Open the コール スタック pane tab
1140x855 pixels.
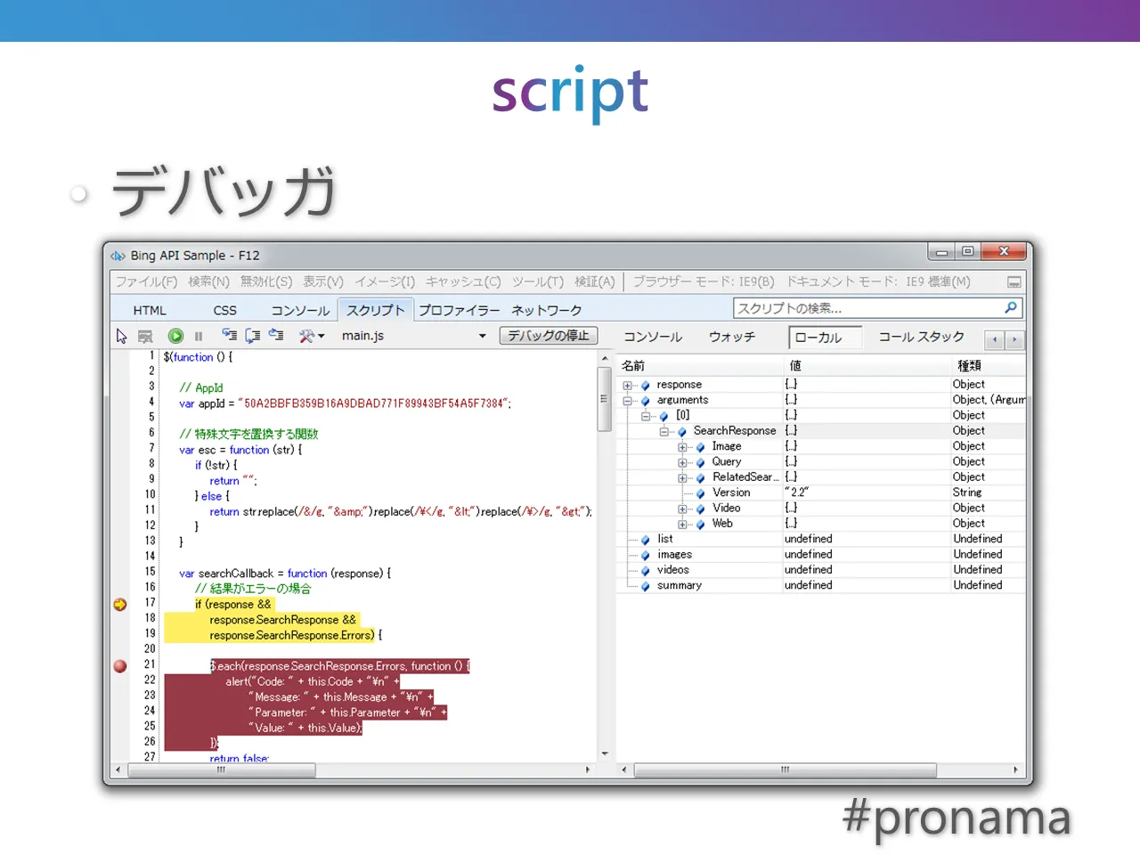pos(922,337)
